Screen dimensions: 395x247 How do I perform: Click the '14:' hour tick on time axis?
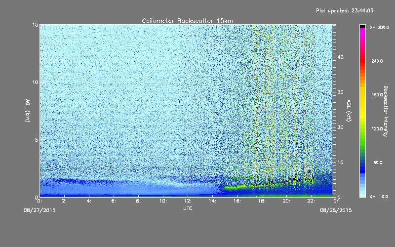(212, 201)
